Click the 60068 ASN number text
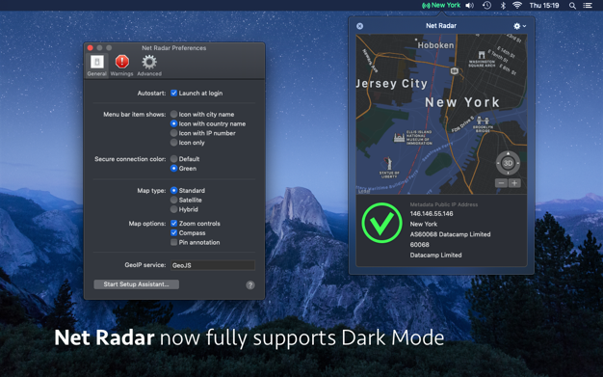Image resolution: width=603 pixels, height=377 pixels. point(420,245)
